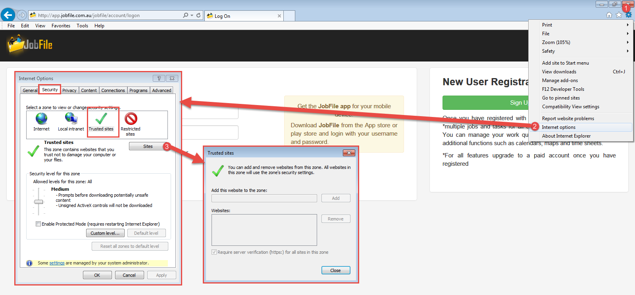Toggle Require server verification checkbox

click(214, 252)
